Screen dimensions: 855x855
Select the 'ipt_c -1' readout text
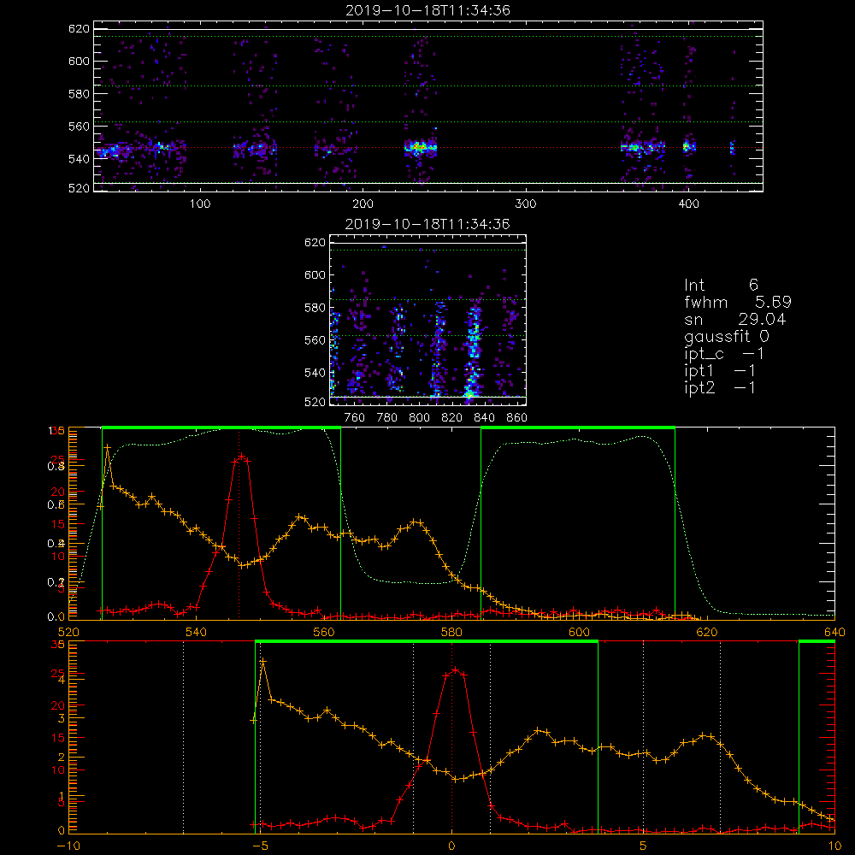point(724,354)
